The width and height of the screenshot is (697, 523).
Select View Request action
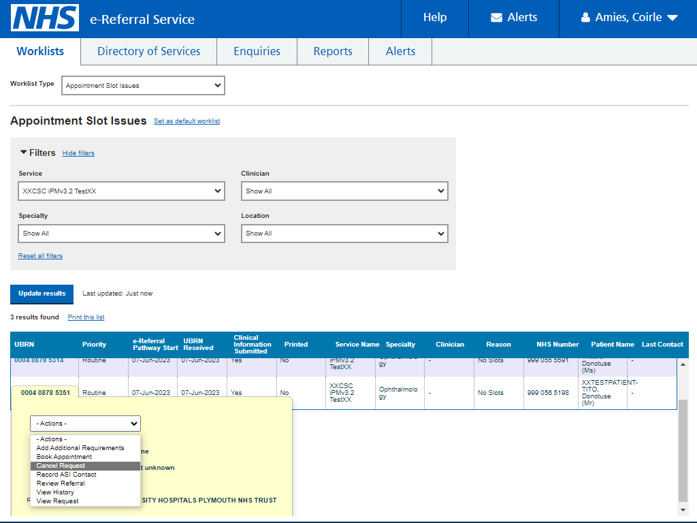85,501
